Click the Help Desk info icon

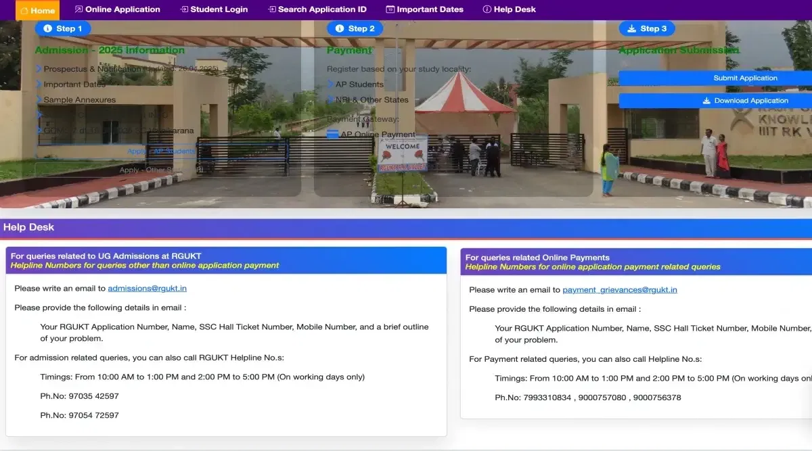487,9
